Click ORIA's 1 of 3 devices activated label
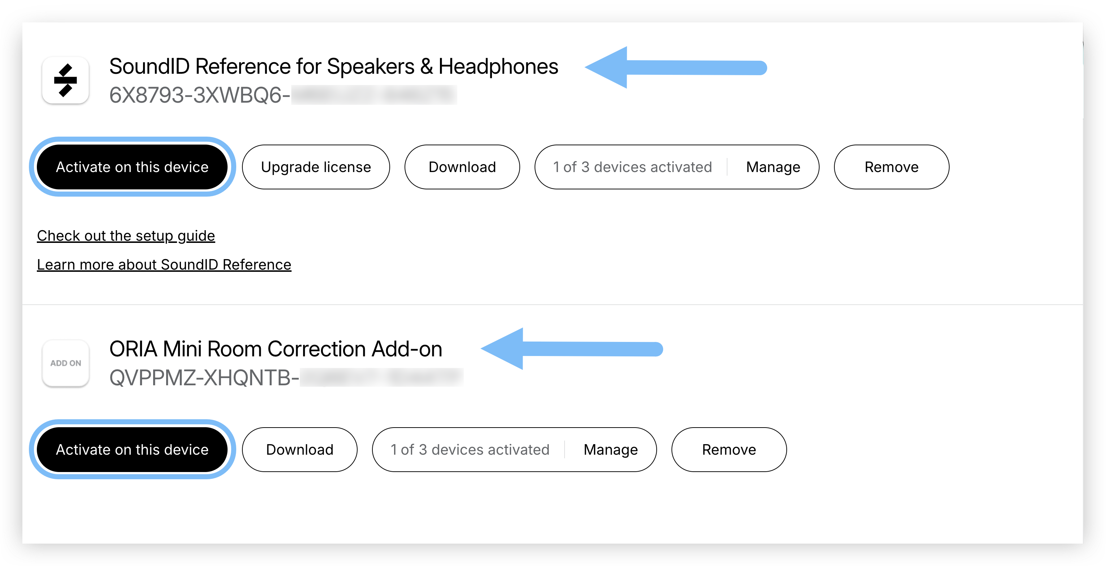This screenshot has height=566, width=1106. 470,450
